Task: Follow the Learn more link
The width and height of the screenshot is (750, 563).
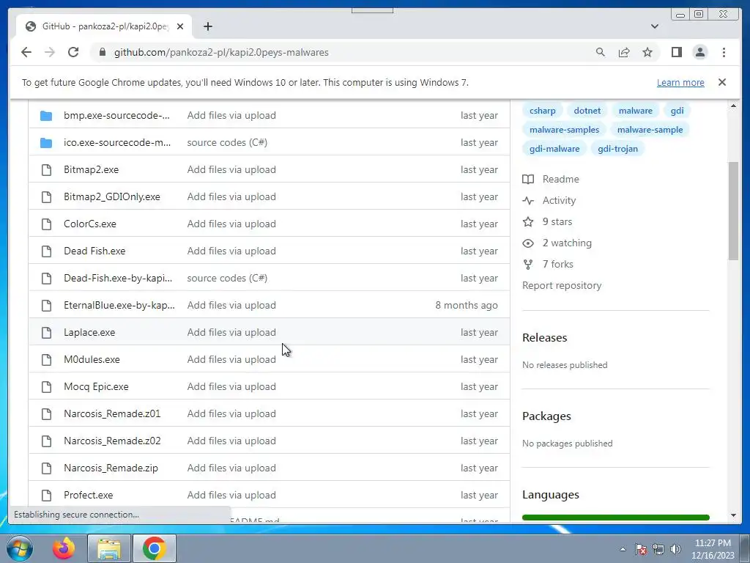Action: click(x=680, y=82)
